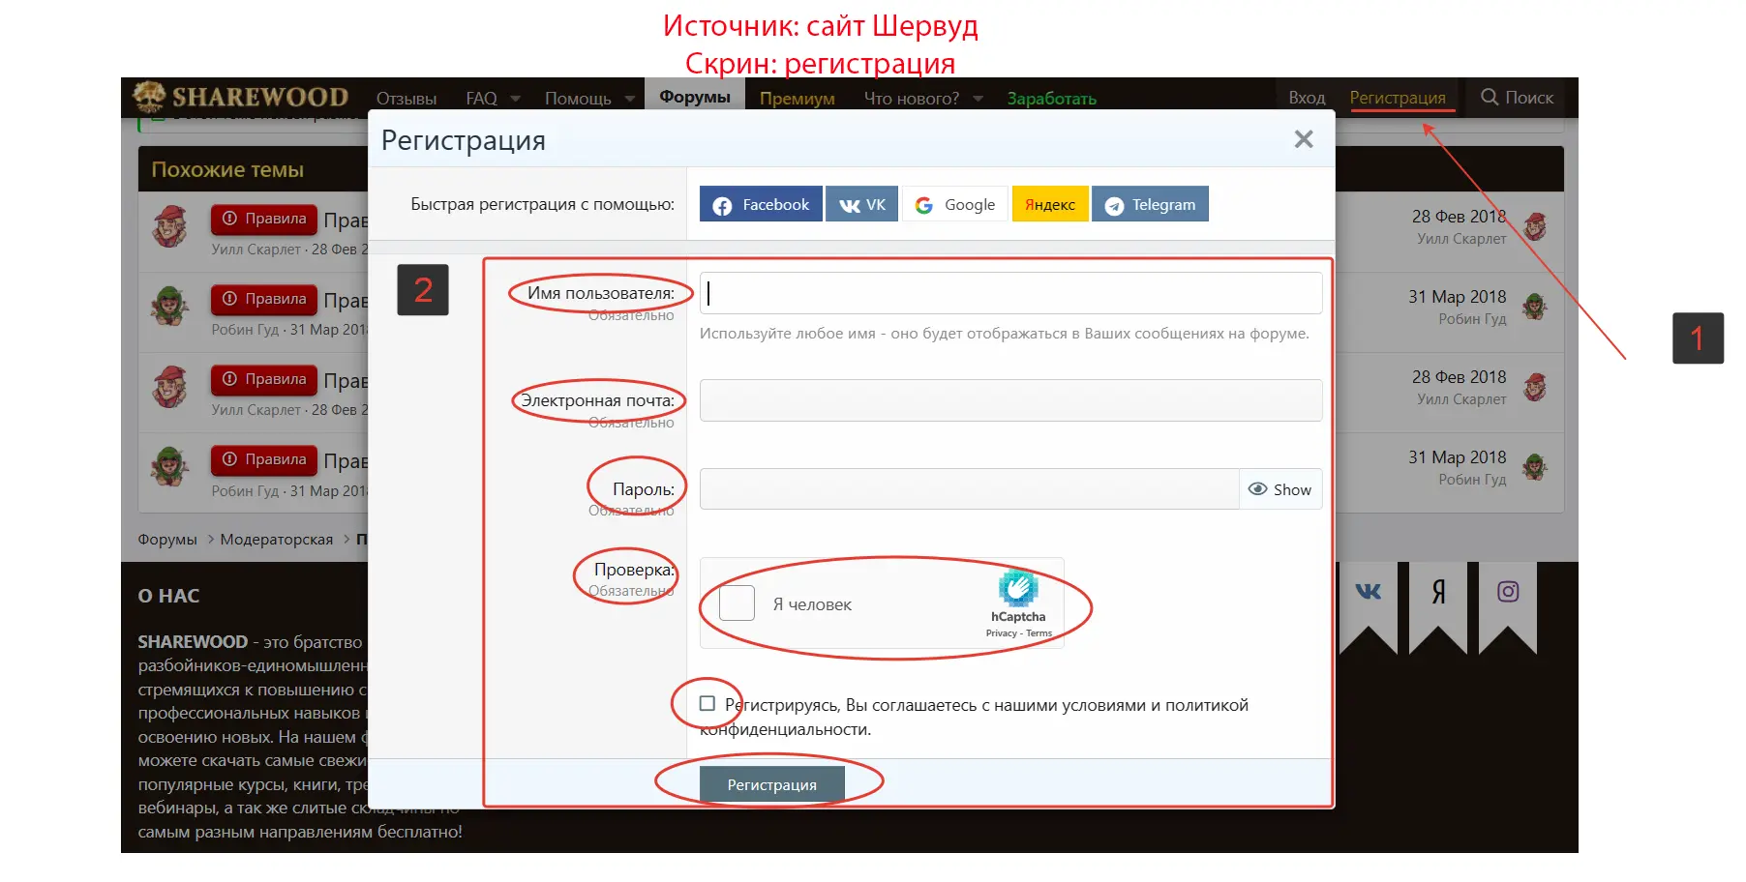Expand the Помощь dropdown arrow
Screen dimensions: 1746x882
[630, 99]
